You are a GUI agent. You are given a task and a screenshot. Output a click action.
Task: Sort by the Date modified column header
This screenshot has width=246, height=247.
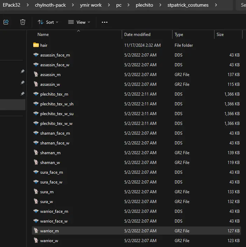[x=137, y=35]
